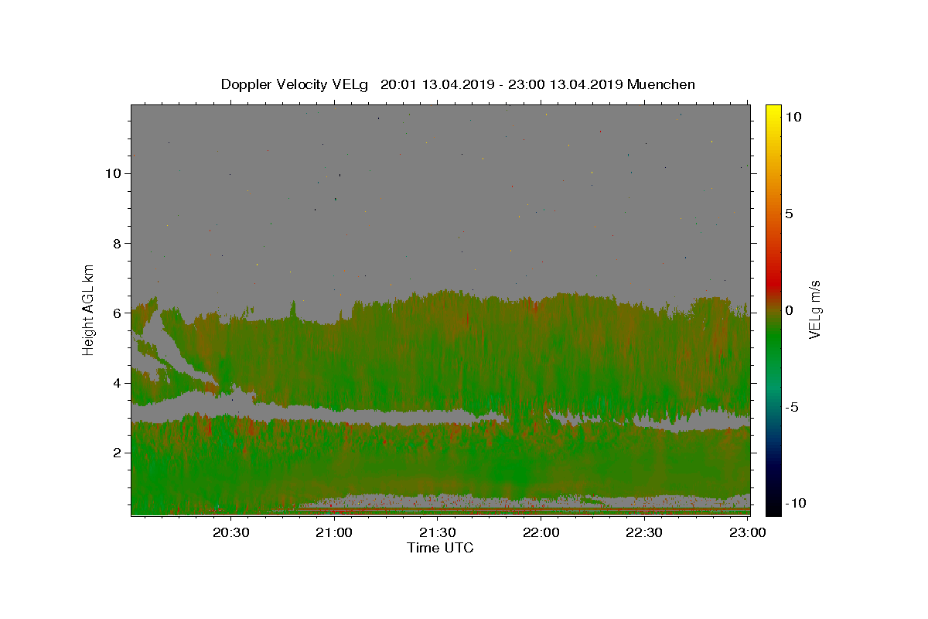This screenshot has width=928, height=619.
Task: Click the plot title 'Doppler Velocity VELg'
Action: point(295,84)
